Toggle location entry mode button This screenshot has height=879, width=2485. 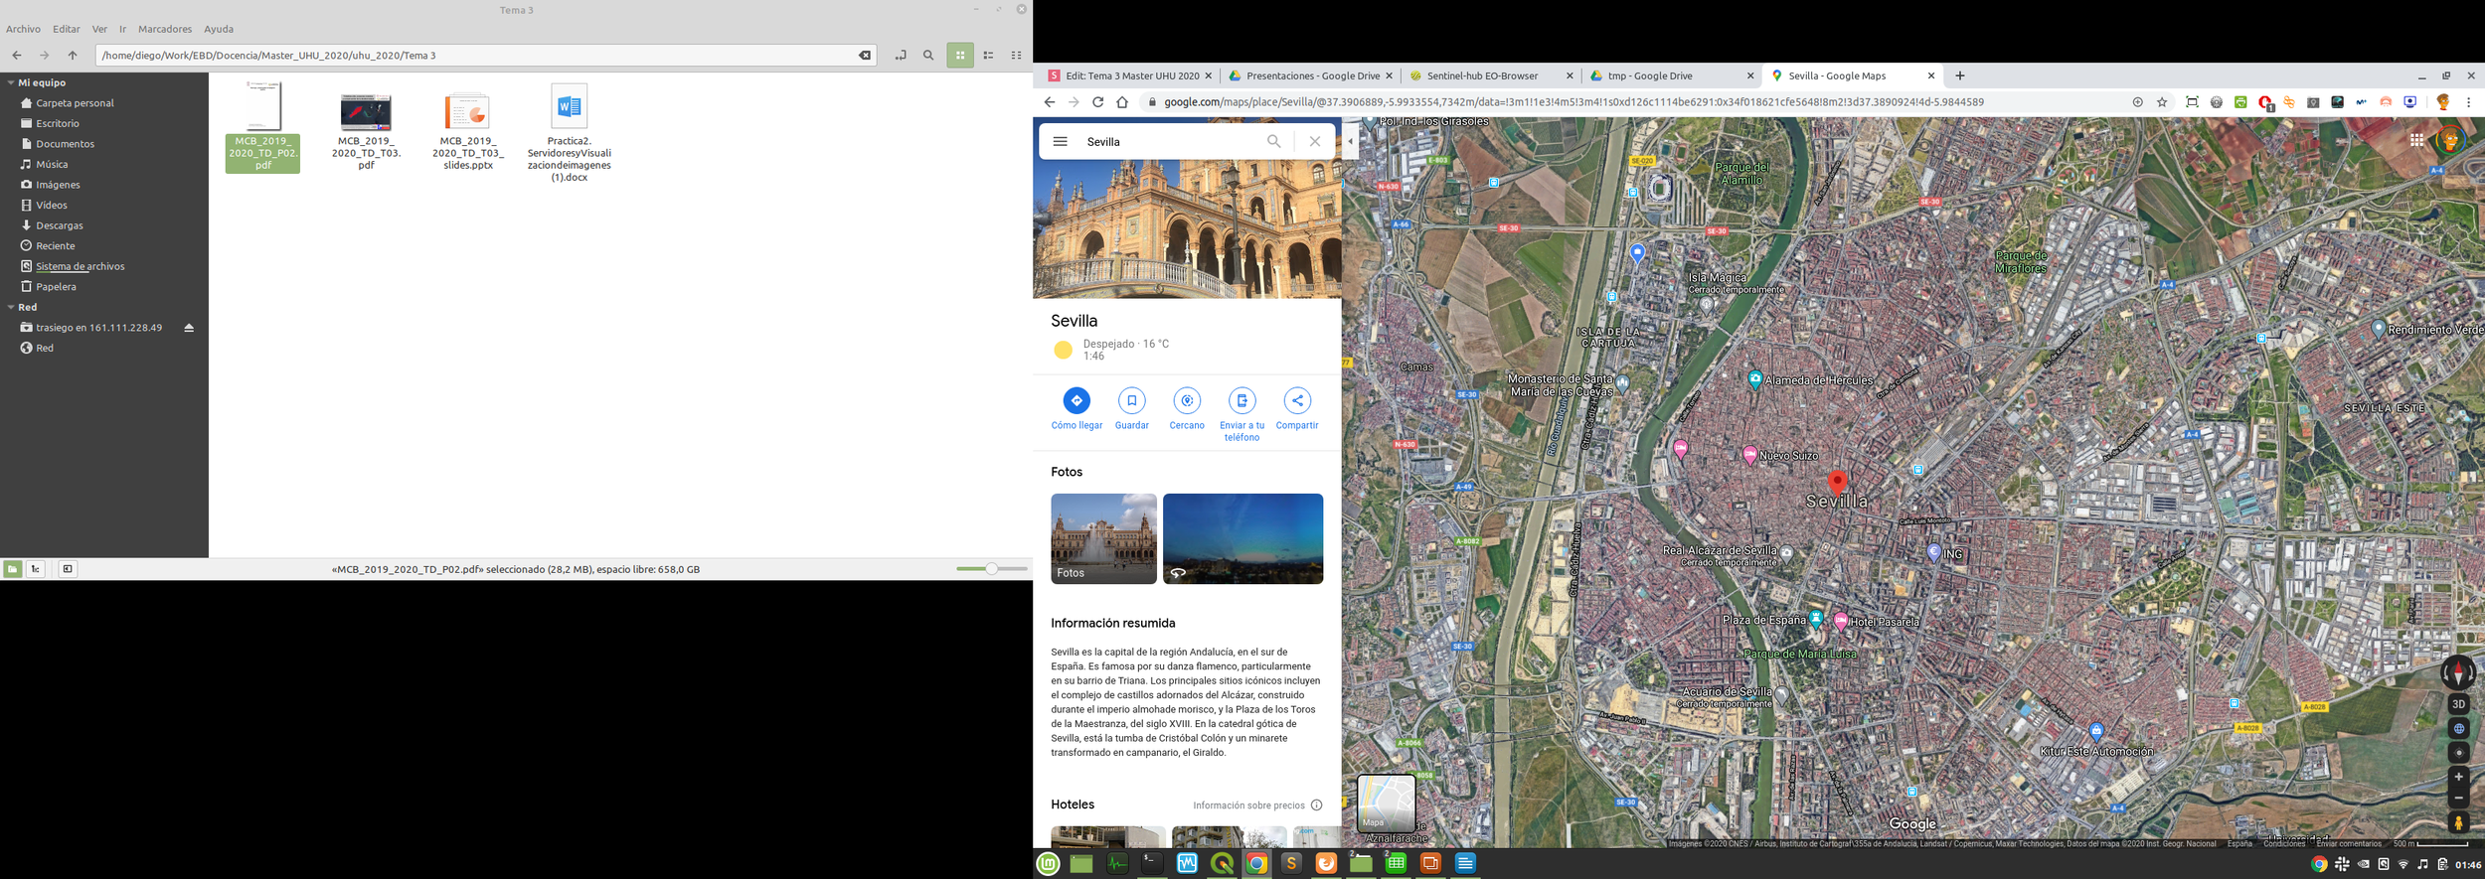point(901,56)
